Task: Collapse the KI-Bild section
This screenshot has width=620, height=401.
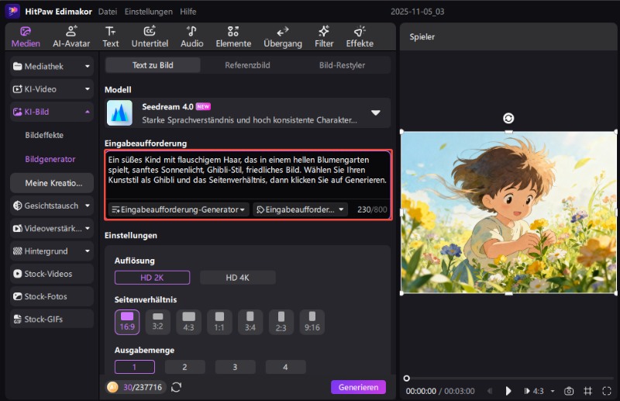Action: tap(88, 112)
